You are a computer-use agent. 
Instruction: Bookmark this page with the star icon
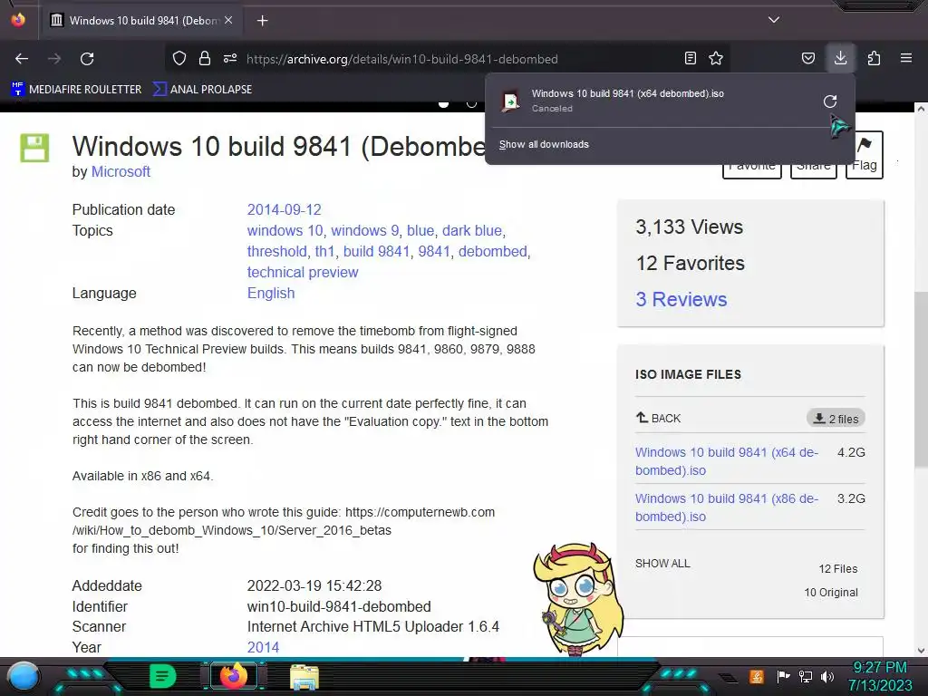coord(716,58)
